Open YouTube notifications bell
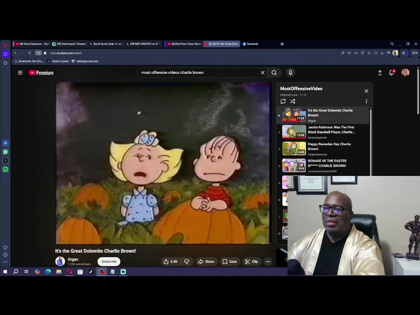This screenshot has width=420, height=315. click(x=392, y=73)
